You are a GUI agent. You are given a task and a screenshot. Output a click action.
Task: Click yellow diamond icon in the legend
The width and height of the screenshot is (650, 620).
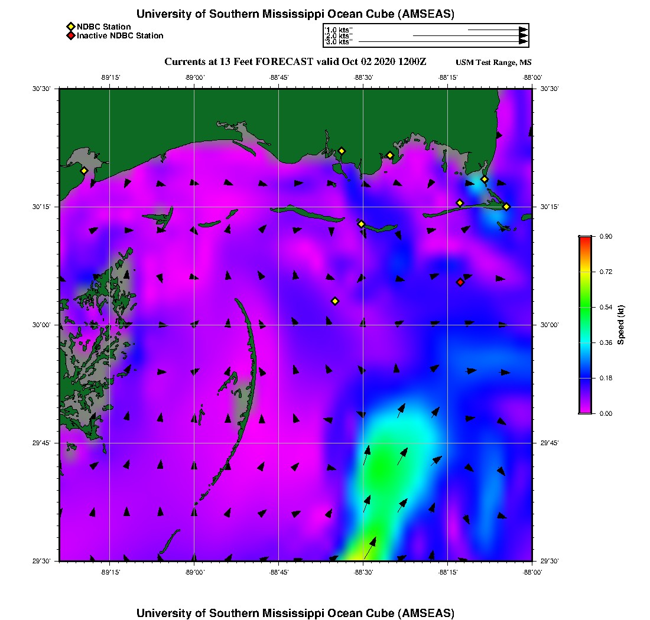point(70,27)
